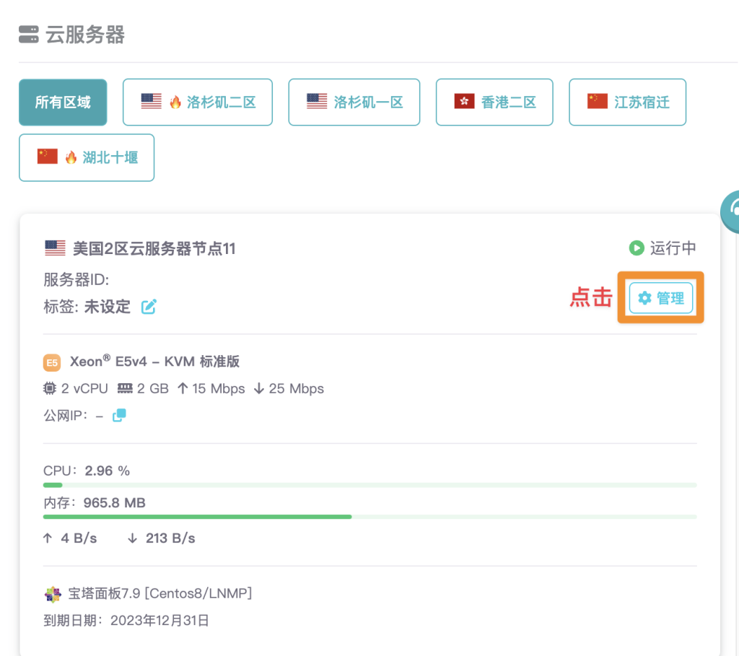Click the text 宝塔面板7.9 [Centos8/LNMP]
739x656 pixels.
click(160, 593)
